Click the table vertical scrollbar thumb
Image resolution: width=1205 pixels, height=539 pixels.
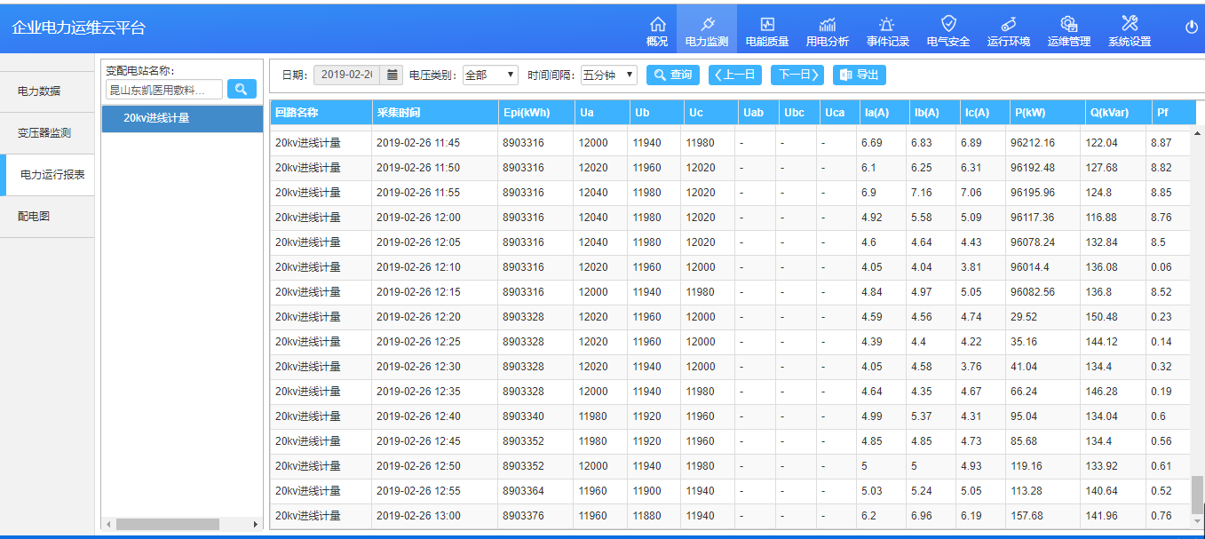pos(1197,494)
